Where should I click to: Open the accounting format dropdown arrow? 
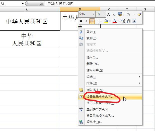pos(124,14)
